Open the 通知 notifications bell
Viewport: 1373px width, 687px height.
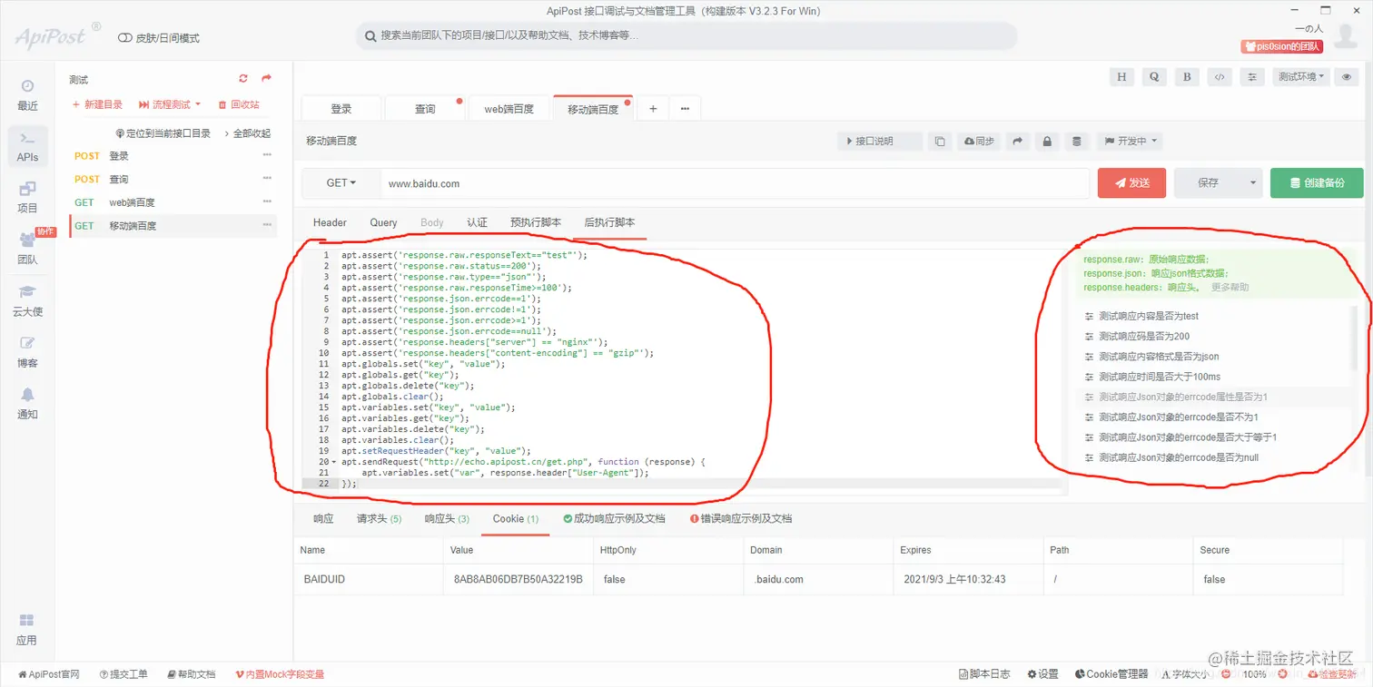pyautogui.click(x=27, y=403)
